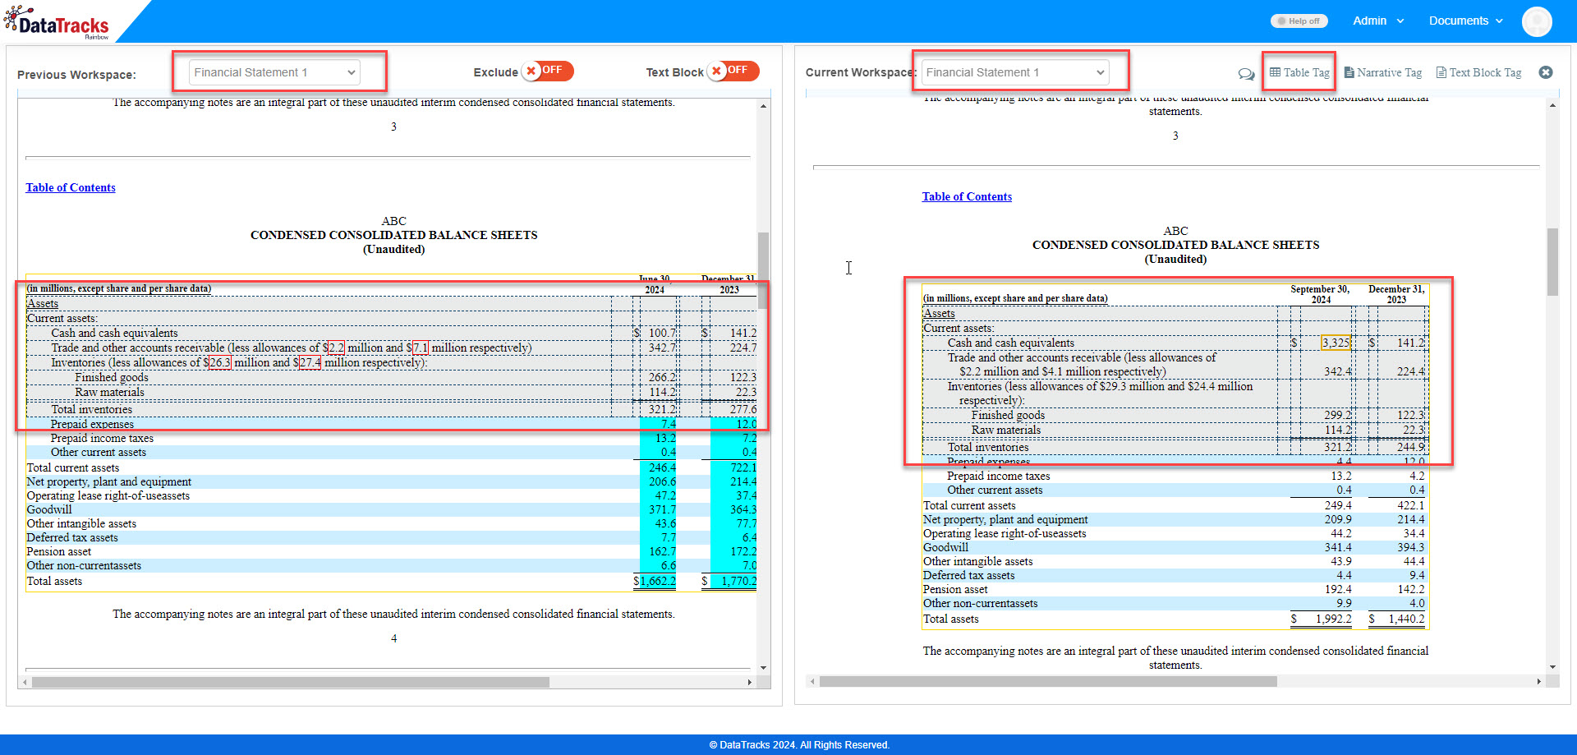Click Cash and cash equivalents in previous workspace

point(114,333)
